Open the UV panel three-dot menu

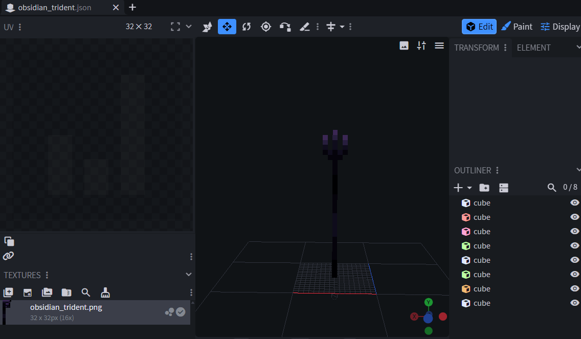click(x=20, y=27)
